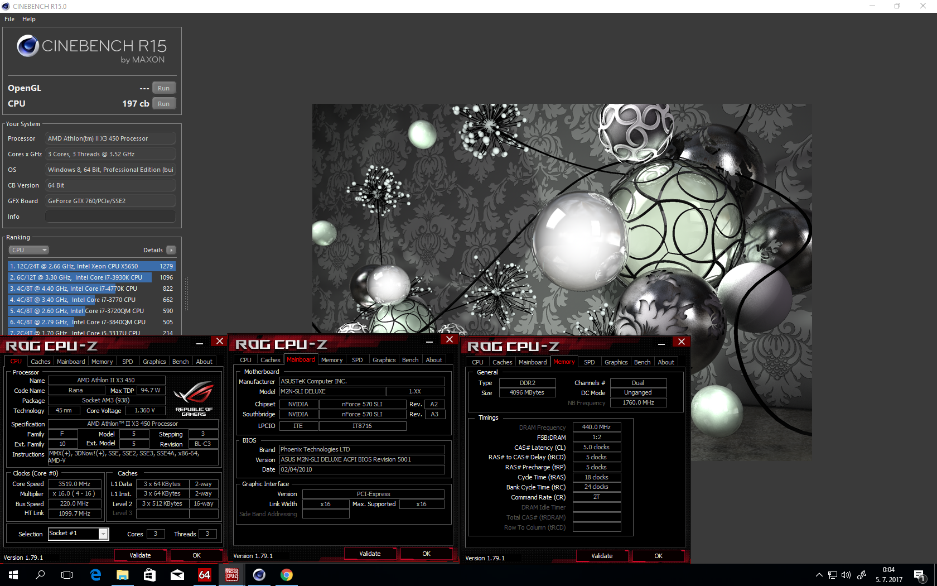Open Windows Store from taskbar
The width and height of the screenshot is (937, 586).
pos(150,575)
